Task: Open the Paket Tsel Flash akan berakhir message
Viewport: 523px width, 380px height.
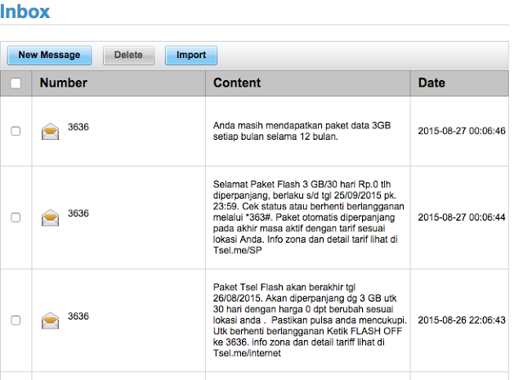Action: (310, 320)
